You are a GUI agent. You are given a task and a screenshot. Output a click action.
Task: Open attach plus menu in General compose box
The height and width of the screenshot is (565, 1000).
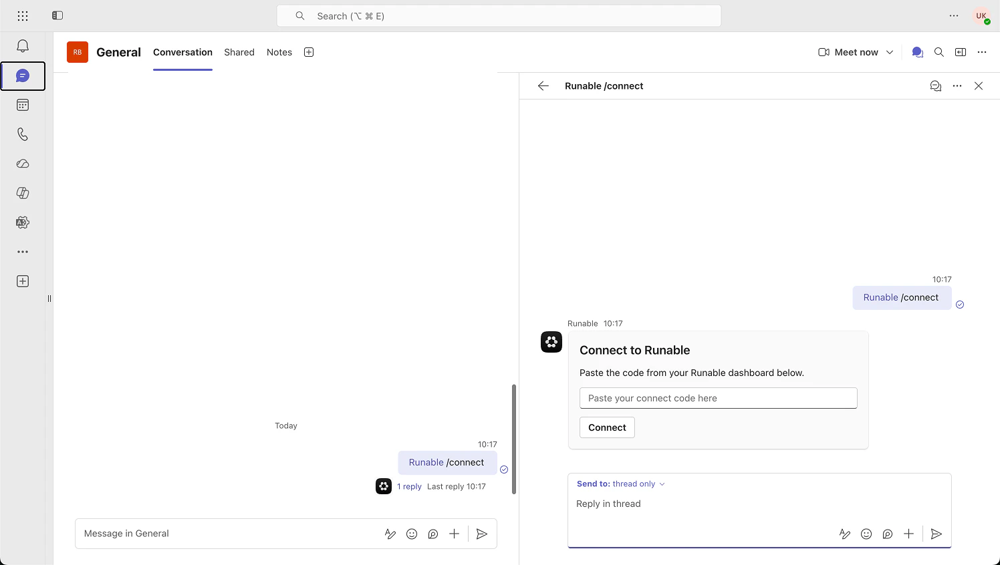455,534
